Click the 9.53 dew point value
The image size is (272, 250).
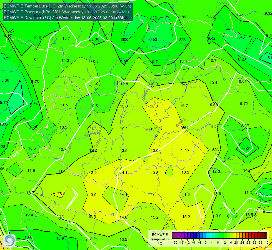tap(214, 105)
